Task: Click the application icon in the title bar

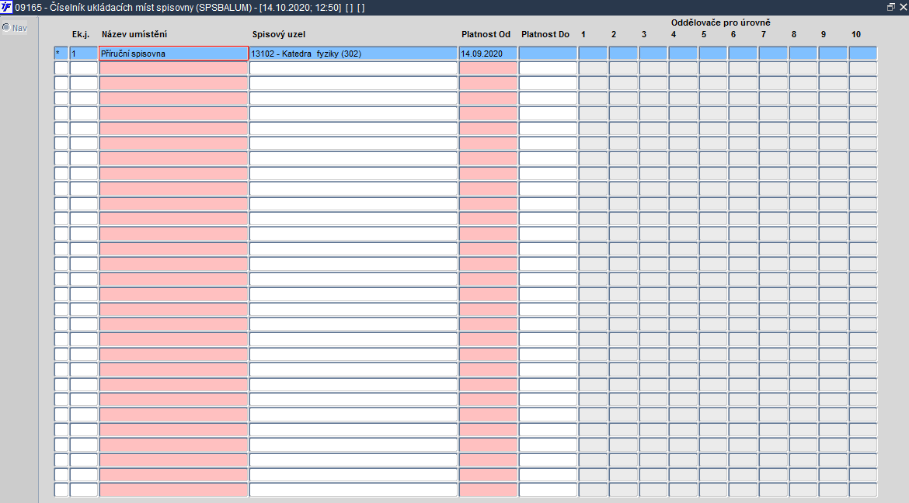Action: tap(6, 8)
